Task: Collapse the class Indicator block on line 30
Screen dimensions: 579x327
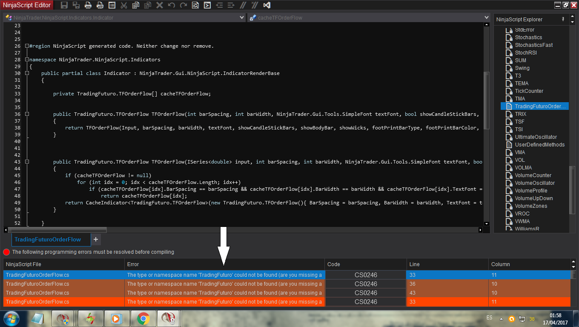Action: [x=27, y=73]
